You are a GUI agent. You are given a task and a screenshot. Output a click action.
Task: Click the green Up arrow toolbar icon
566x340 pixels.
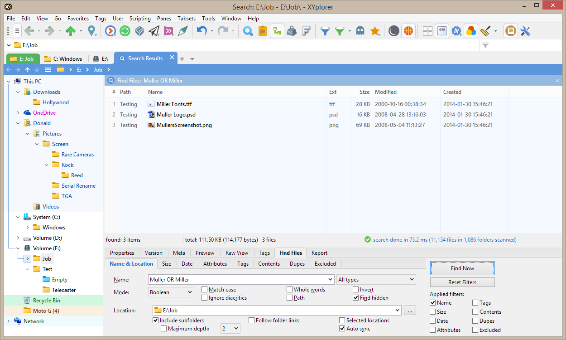click(71, 31)
